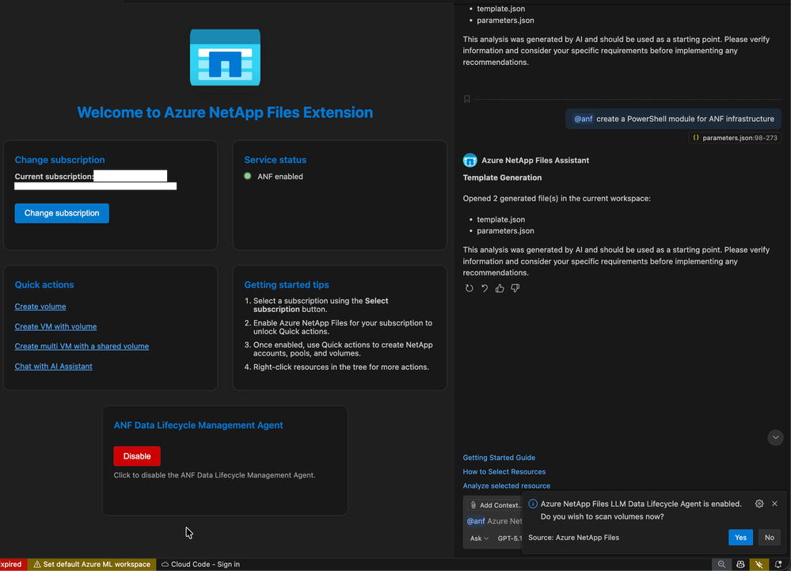Open Copilot status icon in status bar
791x571 pixels.
740,565
